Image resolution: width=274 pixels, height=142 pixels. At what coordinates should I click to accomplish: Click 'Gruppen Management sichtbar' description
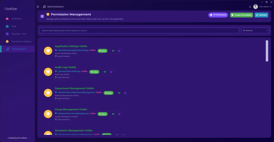point(66,117)
